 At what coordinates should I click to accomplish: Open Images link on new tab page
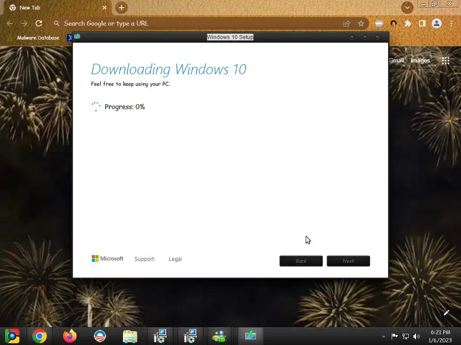[420, 61]
